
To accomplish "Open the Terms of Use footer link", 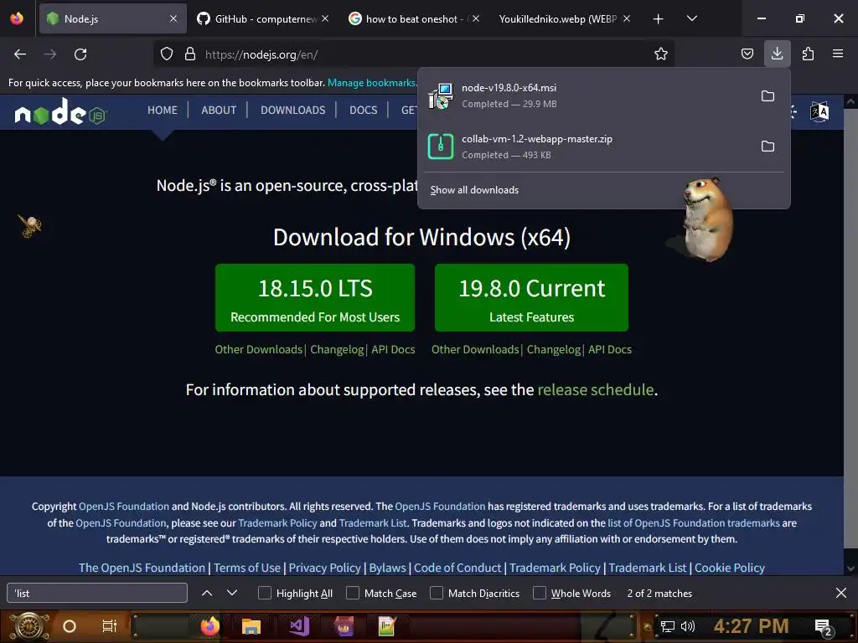I will pos(247,568).
